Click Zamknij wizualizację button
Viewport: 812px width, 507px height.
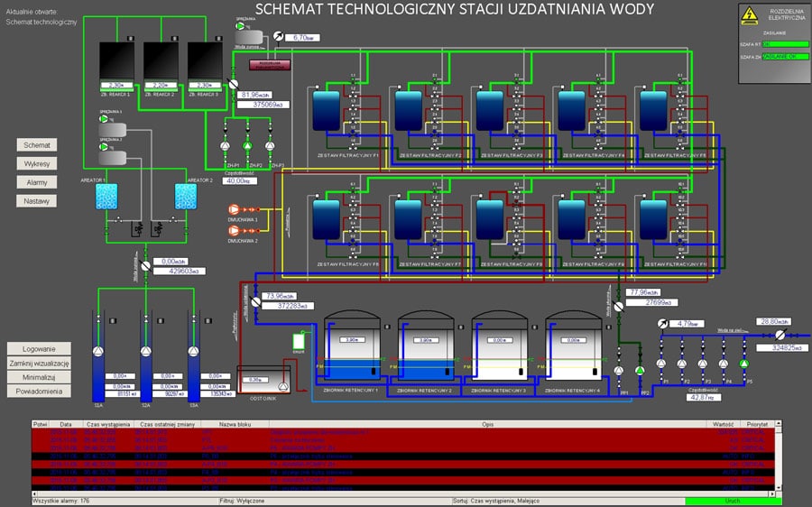(39, 363)
